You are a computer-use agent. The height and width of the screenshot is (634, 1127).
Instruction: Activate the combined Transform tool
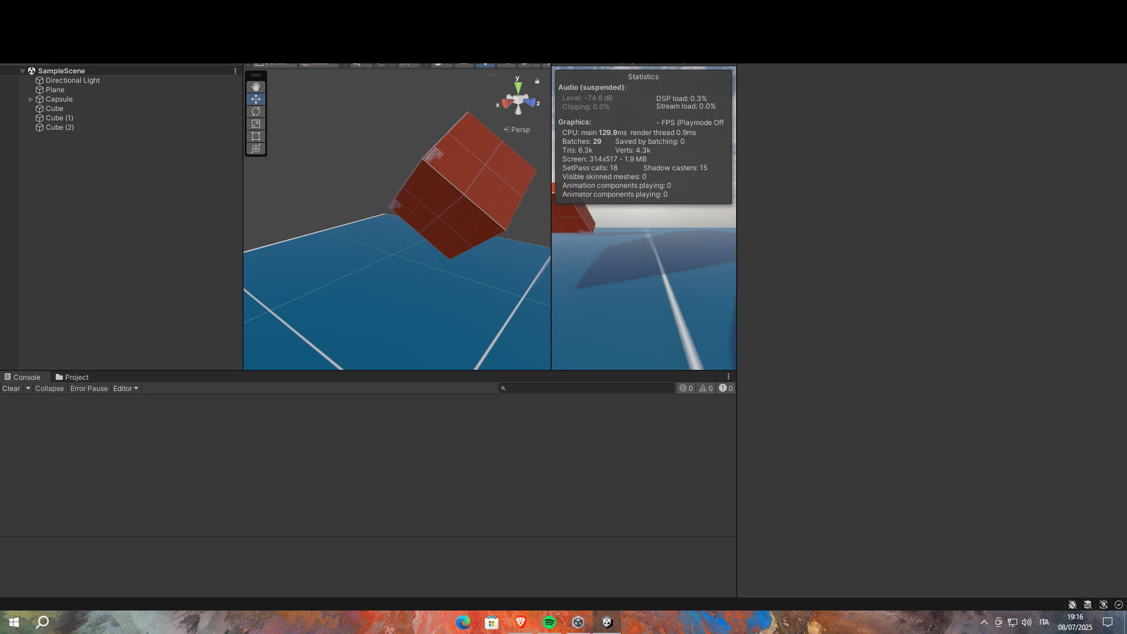point(256,149)
